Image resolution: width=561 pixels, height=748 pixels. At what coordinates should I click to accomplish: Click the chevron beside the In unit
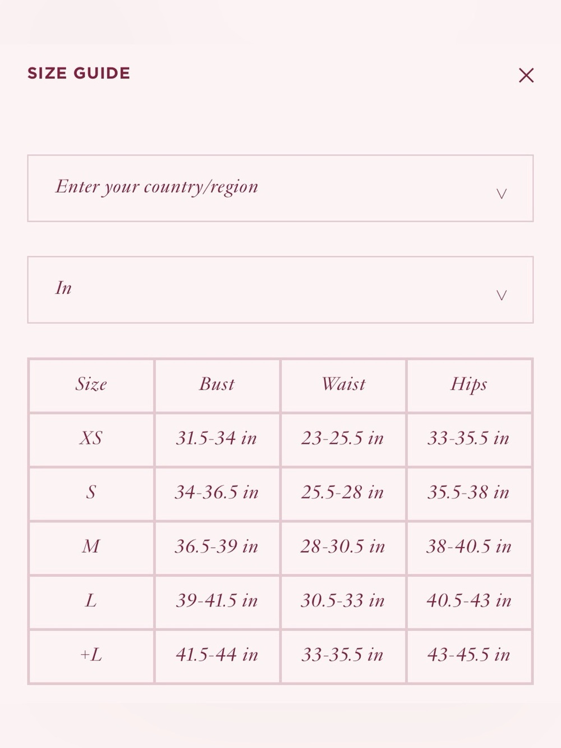(502, 296)
